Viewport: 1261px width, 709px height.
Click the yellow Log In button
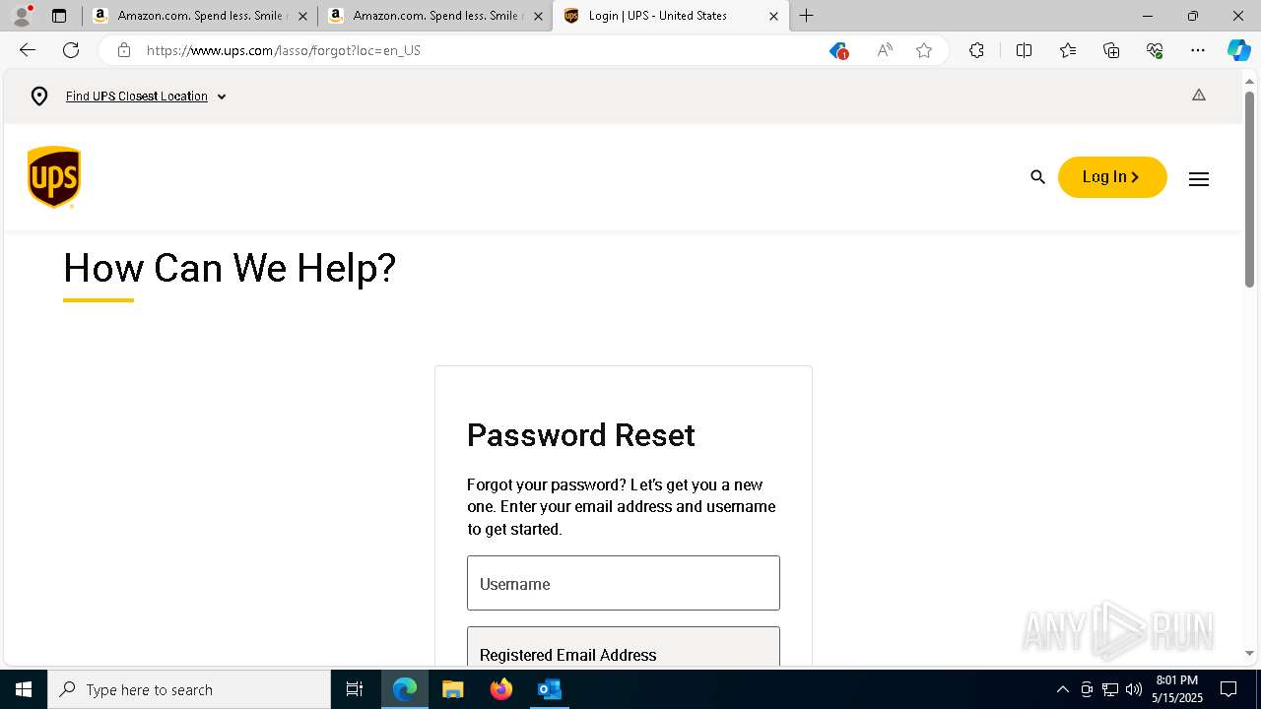click(1112, 177)
